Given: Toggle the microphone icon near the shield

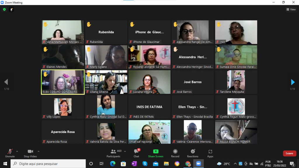Looking at the screenshot, I should [12, 9].
